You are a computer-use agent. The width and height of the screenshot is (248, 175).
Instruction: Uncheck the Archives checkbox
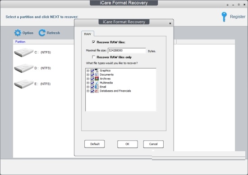(x=92, y=79)
